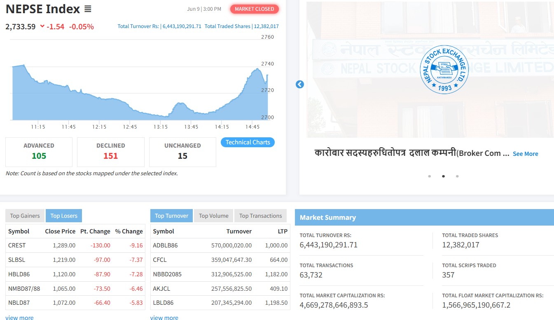The image size is (554, 320).
Task: Click the Nepal Stock Exchange logo
Action: (x=444, y=70)
